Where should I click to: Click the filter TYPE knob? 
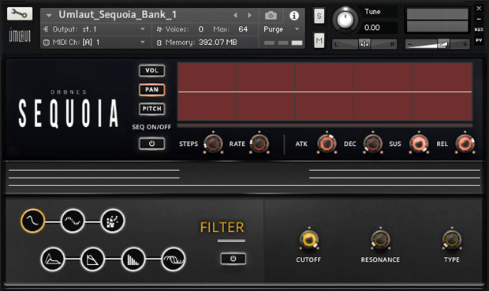click(452, 240)
